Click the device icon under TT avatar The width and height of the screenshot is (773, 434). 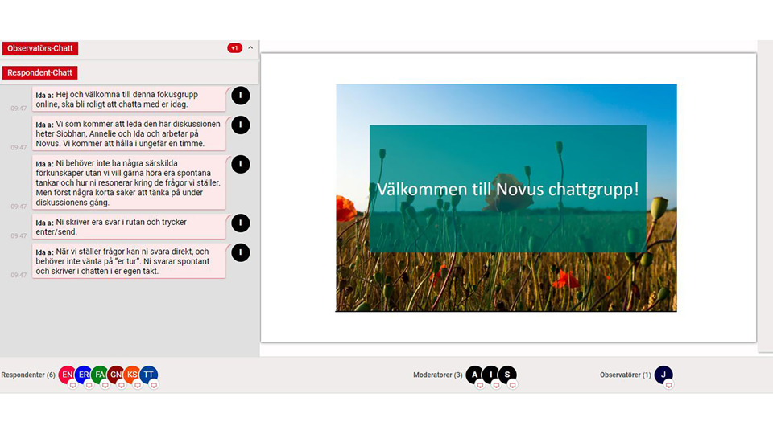click(x=154, y=385)
